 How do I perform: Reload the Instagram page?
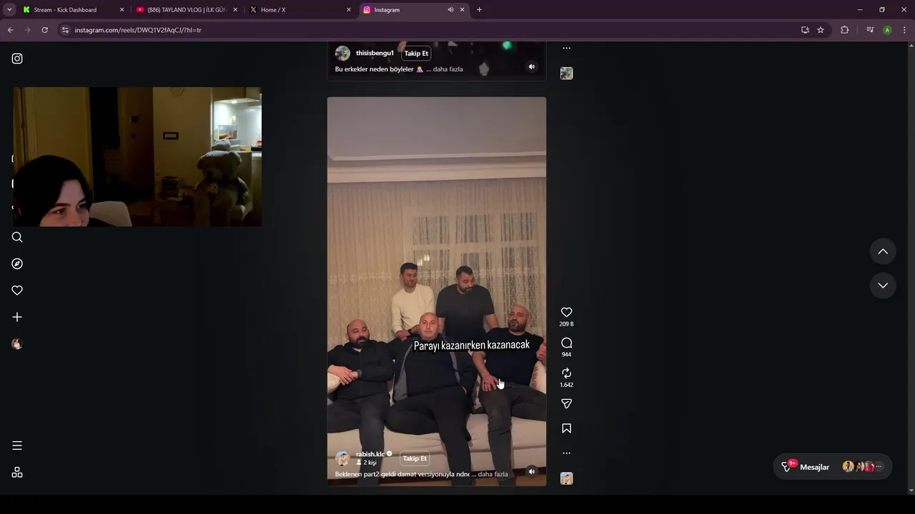click(44, 30)
